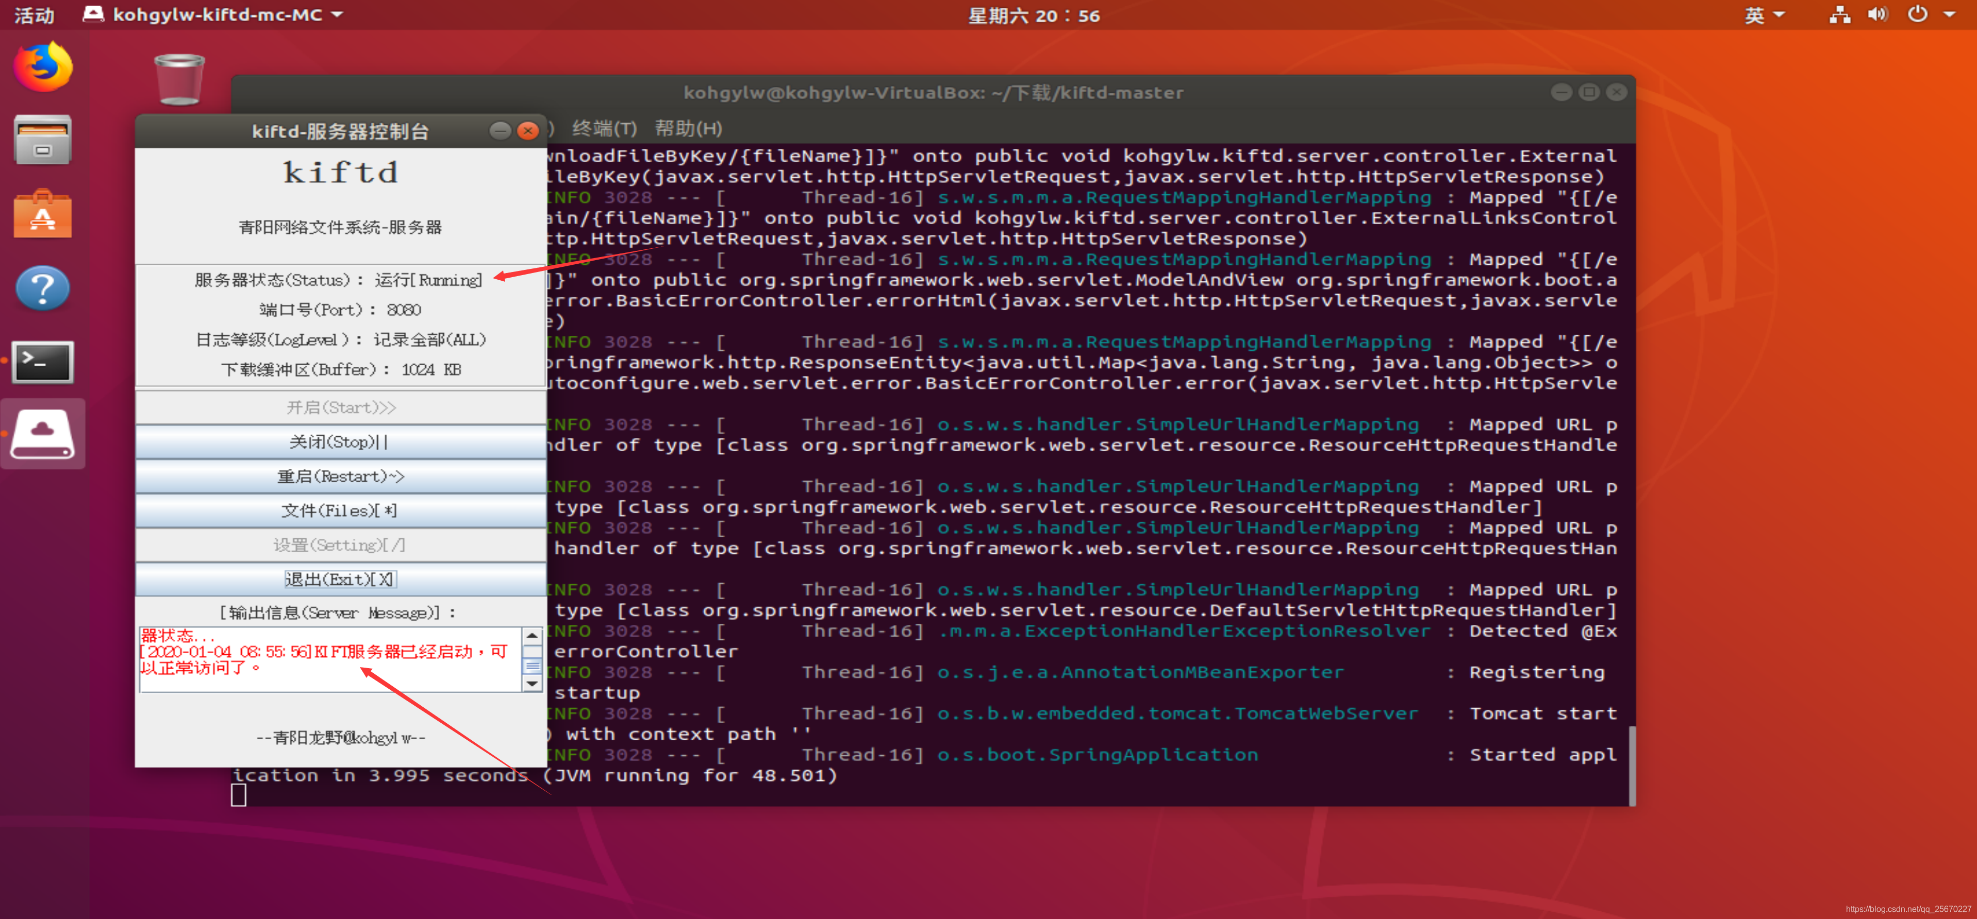This screenshot has height=919, width=1977.
Task: Launch Firefox from the dock
Action: (42, 67)
